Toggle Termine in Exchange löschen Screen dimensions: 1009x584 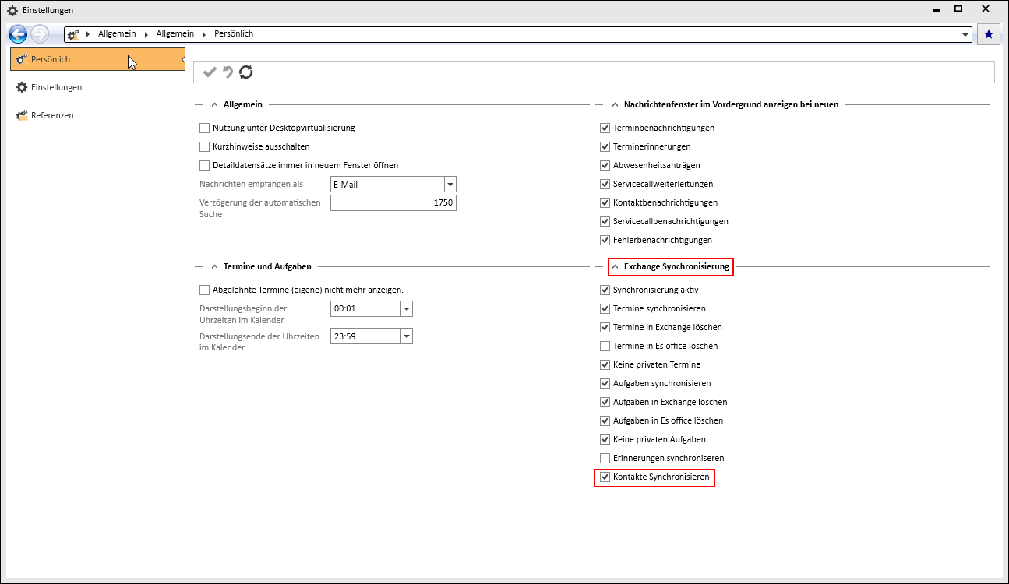(605, 327)
